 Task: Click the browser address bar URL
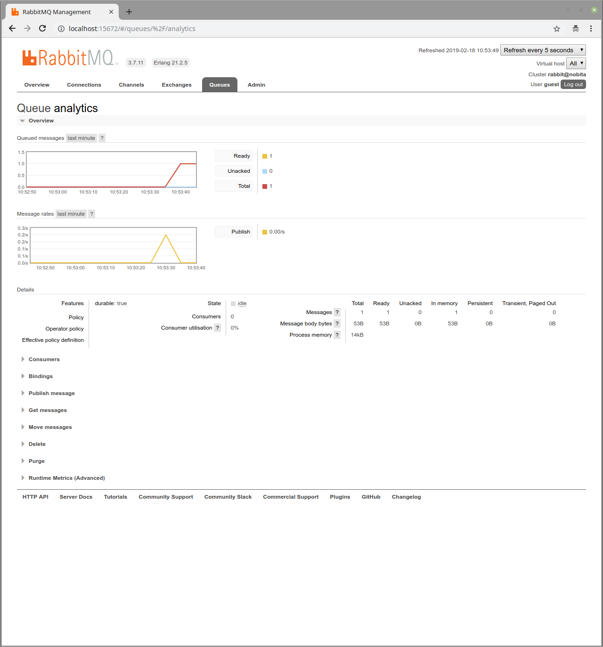point(132,29)
